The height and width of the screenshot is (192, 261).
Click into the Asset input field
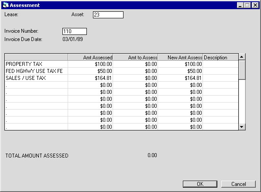click(x=108, y=15)
